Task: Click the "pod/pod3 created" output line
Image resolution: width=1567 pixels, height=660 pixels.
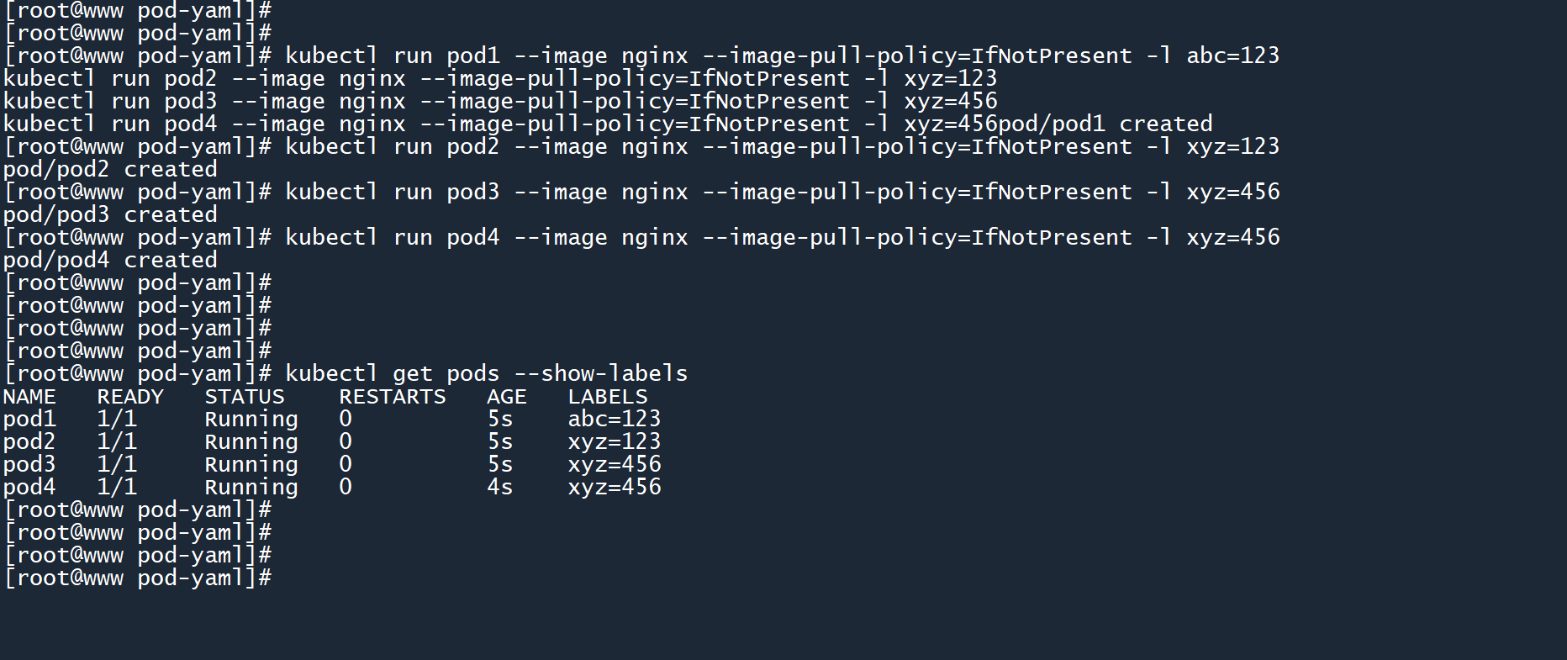Action: coord(110,215)
